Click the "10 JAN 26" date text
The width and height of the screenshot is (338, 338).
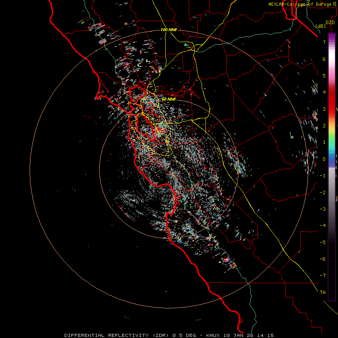(x=239, y=335)
